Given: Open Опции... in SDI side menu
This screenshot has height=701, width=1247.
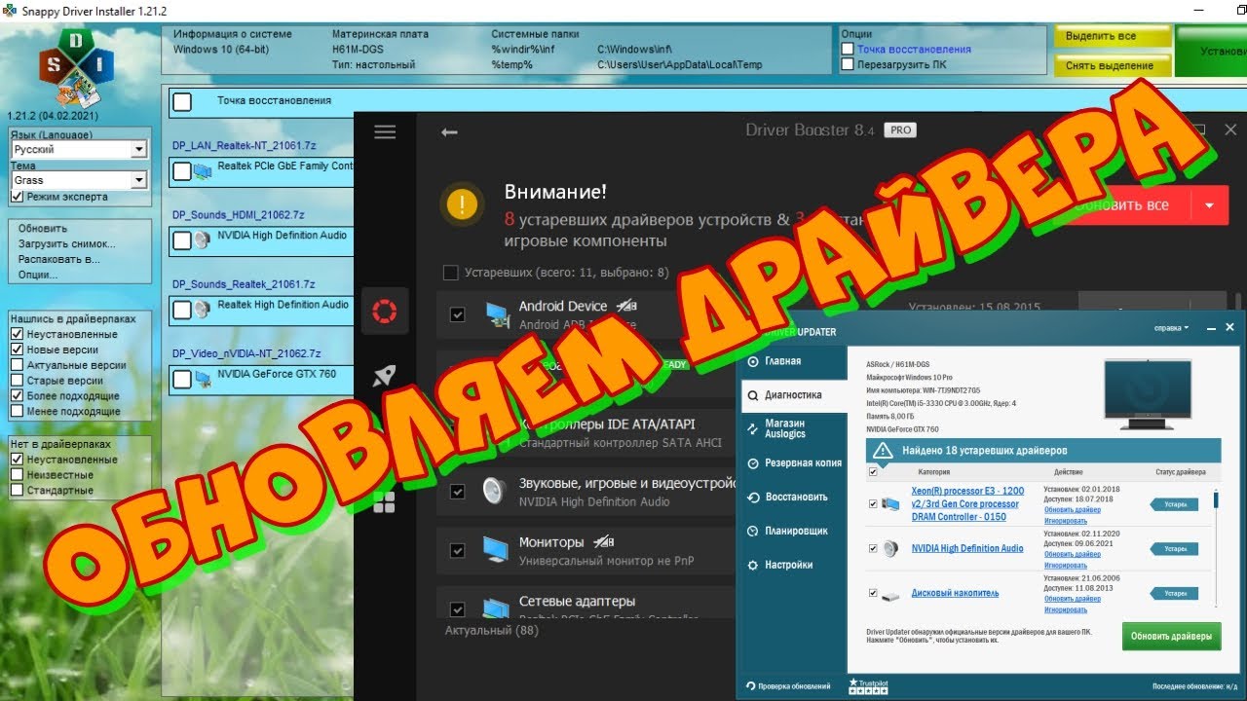Looking at the screenshot, I should point(38,275).
